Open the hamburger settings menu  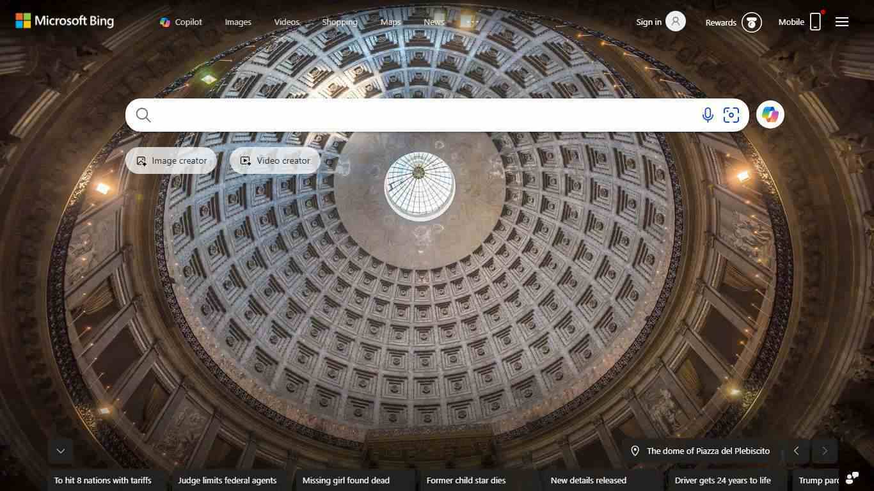pos(842,22)
